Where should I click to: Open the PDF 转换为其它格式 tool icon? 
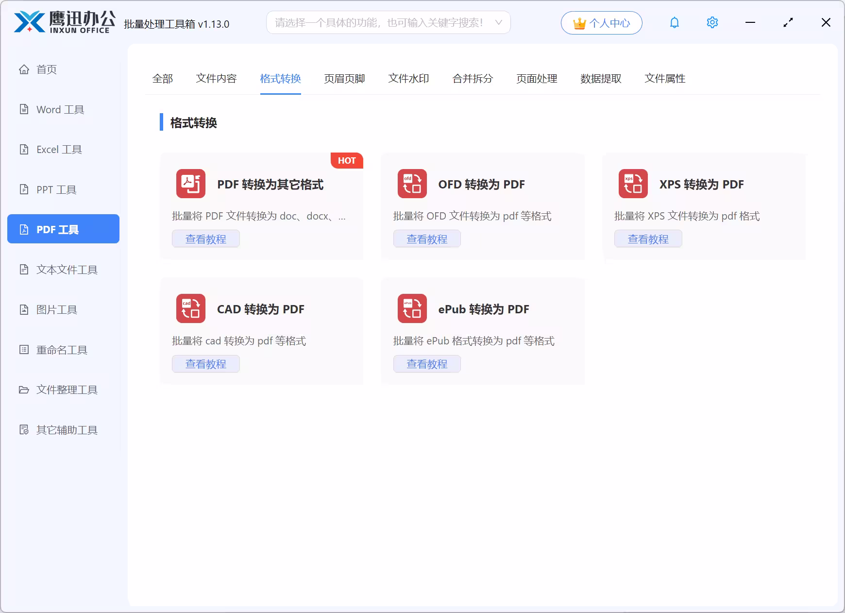pyautogui.click(x=191, y=184)
